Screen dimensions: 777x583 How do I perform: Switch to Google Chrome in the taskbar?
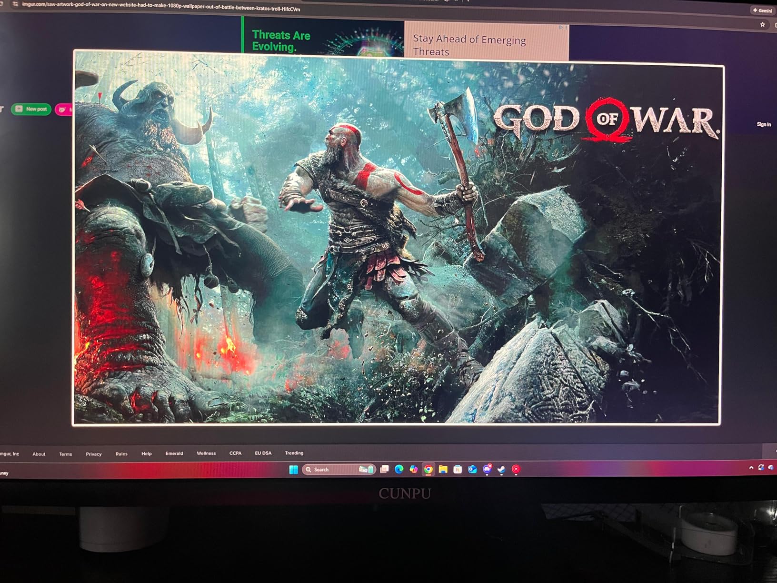pyautogui.click(x=428, y=470)
